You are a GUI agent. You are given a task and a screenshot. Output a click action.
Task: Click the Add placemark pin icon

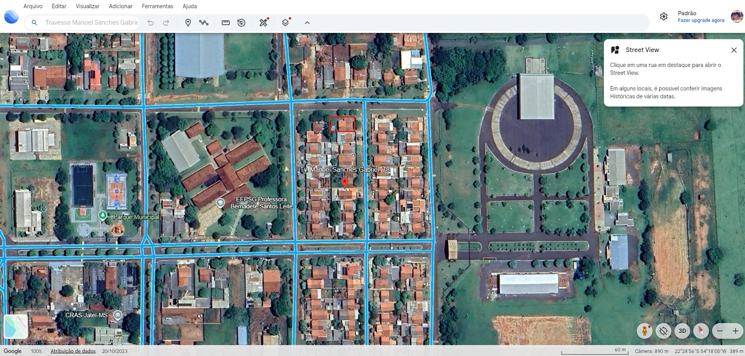coord(188,23)
